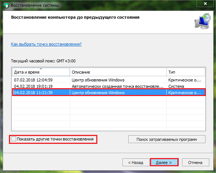
Task: Select restore point dated 07.02.2018 12:04:59
Action: (109, 80)
